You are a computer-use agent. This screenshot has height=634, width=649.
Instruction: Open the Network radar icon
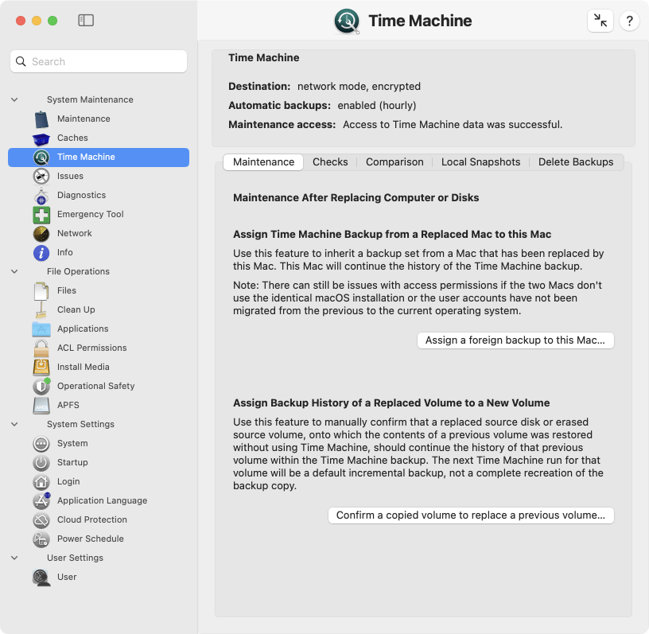41,234
